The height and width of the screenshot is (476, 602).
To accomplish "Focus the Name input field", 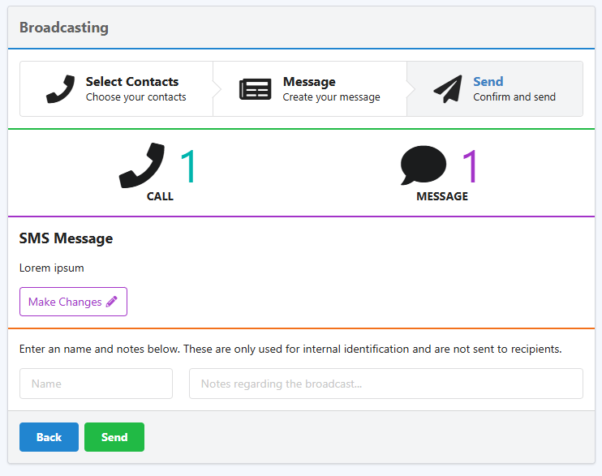I will [x=96, y=384].
